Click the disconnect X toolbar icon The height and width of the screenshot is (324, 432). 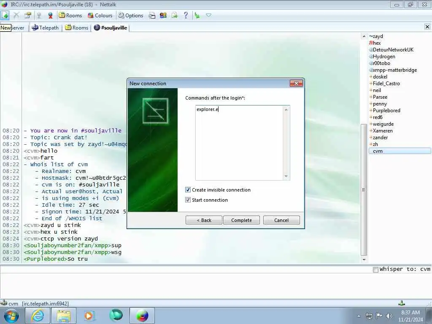[x=16, y=15]
